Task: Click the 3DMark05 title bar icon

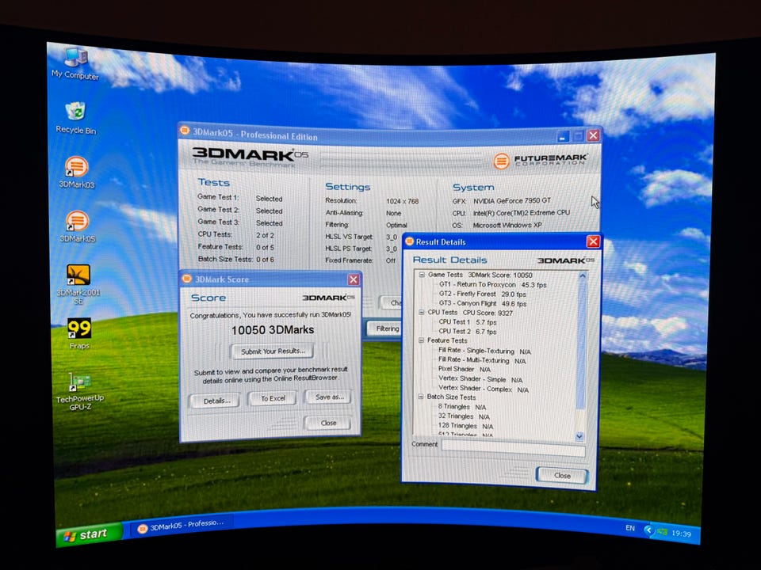Action: click(x=185, y=131)
